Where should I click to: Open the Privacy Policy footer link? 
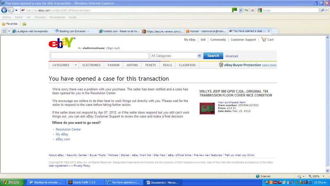pos(82,166)
